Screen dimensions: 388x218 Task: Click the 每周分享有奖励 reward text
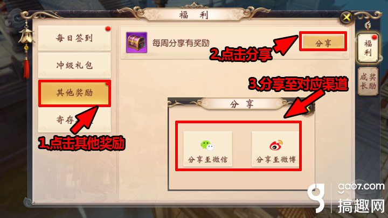click(181, 43)
